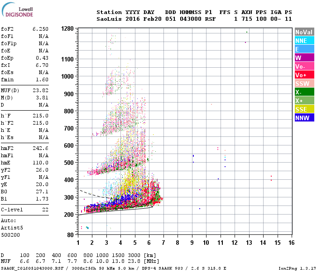317x271 pixels.
Task: Click the SaoLuis station name
Action: [x=109, y=19]
